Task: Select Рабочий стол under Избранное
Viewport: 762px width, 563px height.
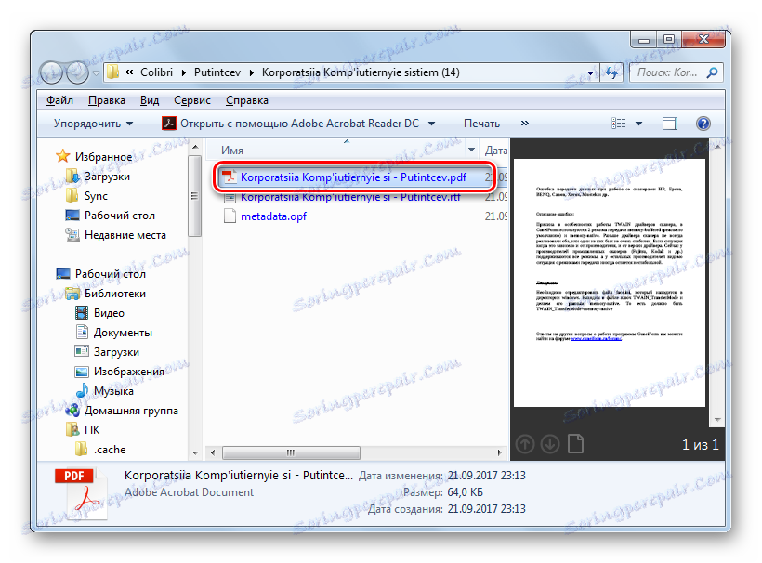Action: tap(120, 216)
